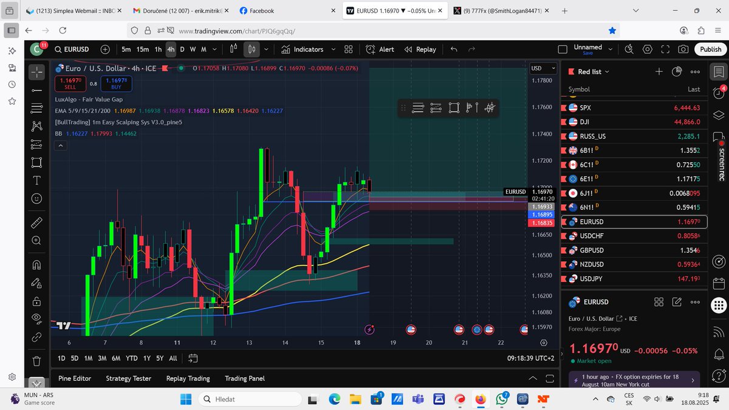Select the SPX watchlist row
Image resolution: width=729 pixels, height=410 pixels.
(634, 108)
